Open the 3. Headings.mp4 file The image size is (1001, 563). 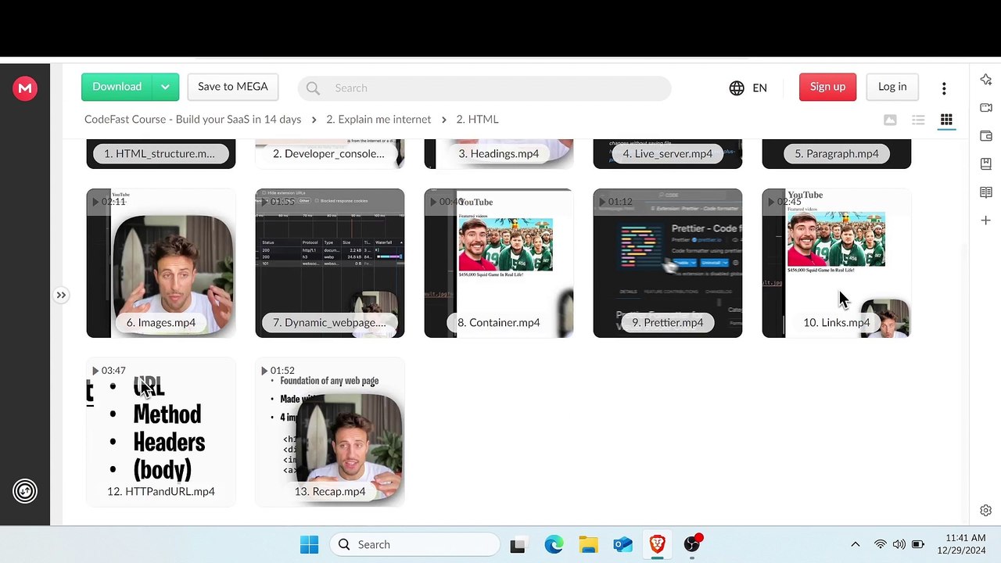click(499, 153)
